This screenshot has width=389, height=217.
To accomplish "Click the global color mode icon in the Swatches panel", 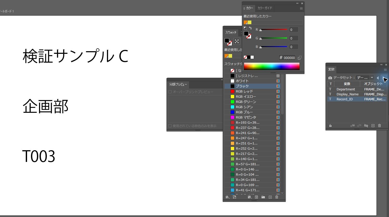I will coord(237,41).
